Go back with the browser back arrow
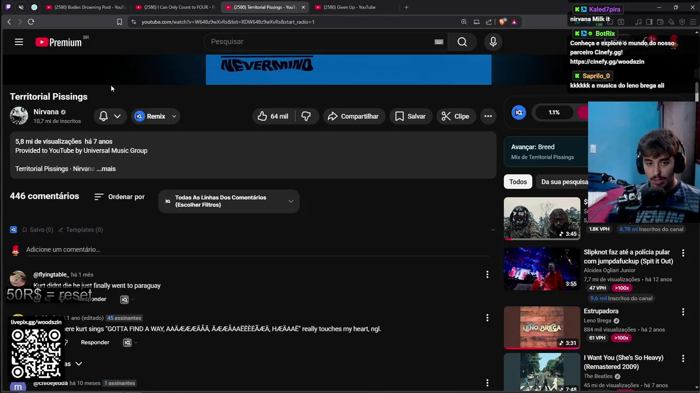This screenshot has width=700, height=393. pyautogui.click(x=9, y=22)
